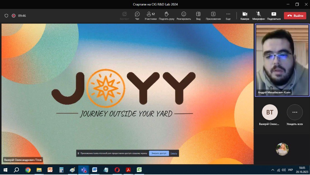310x175 pixels.
Task: Expand hidden system tray icons
Action: (x=273, y=170)
